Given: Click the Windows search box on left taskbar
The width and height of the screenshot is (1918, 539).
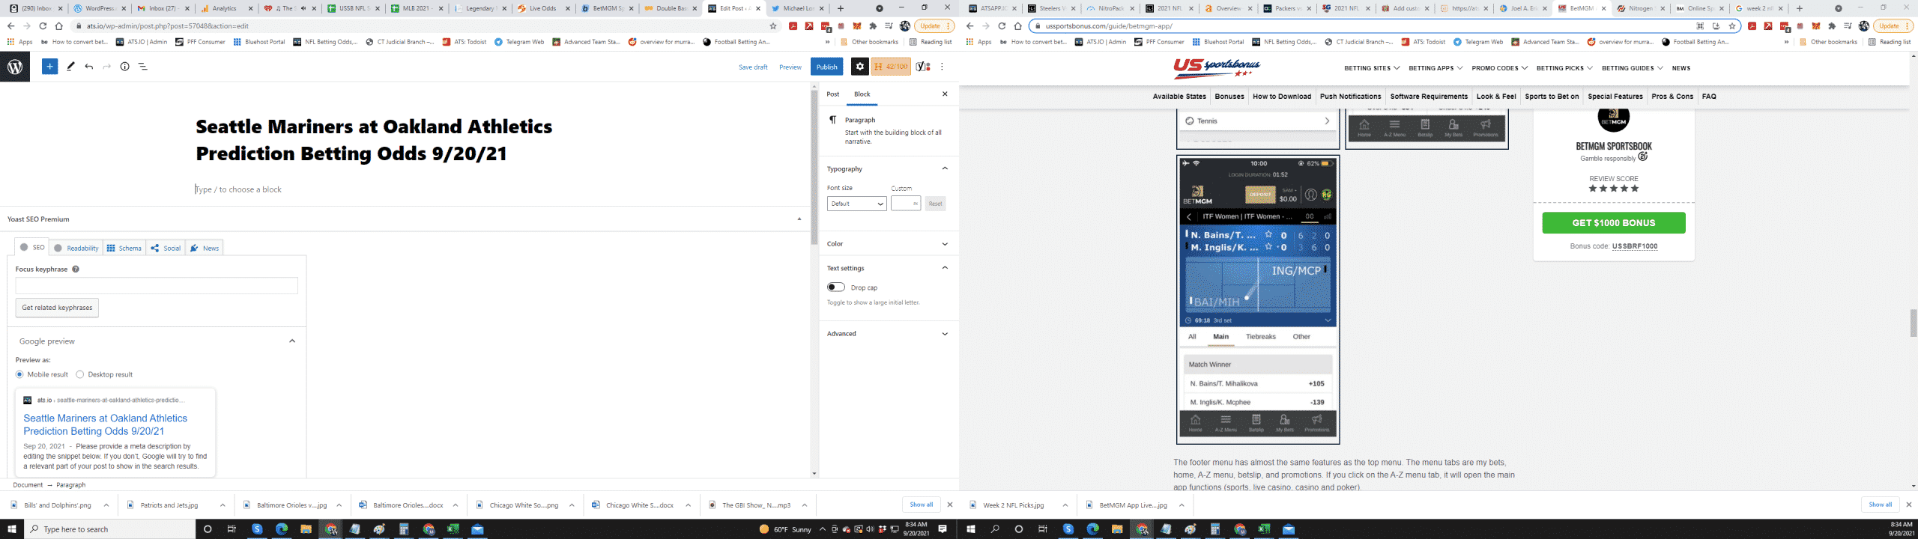Looking at the screenshot, I should coord(111,529).
